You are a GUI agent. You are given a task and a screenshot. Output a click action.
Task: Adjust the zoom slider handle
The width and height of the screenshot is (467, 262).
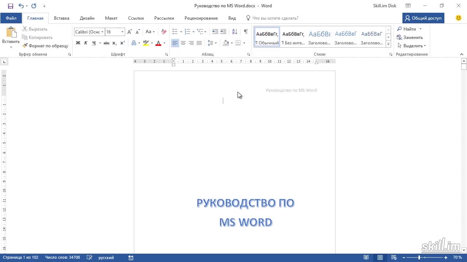coord(419,258)
